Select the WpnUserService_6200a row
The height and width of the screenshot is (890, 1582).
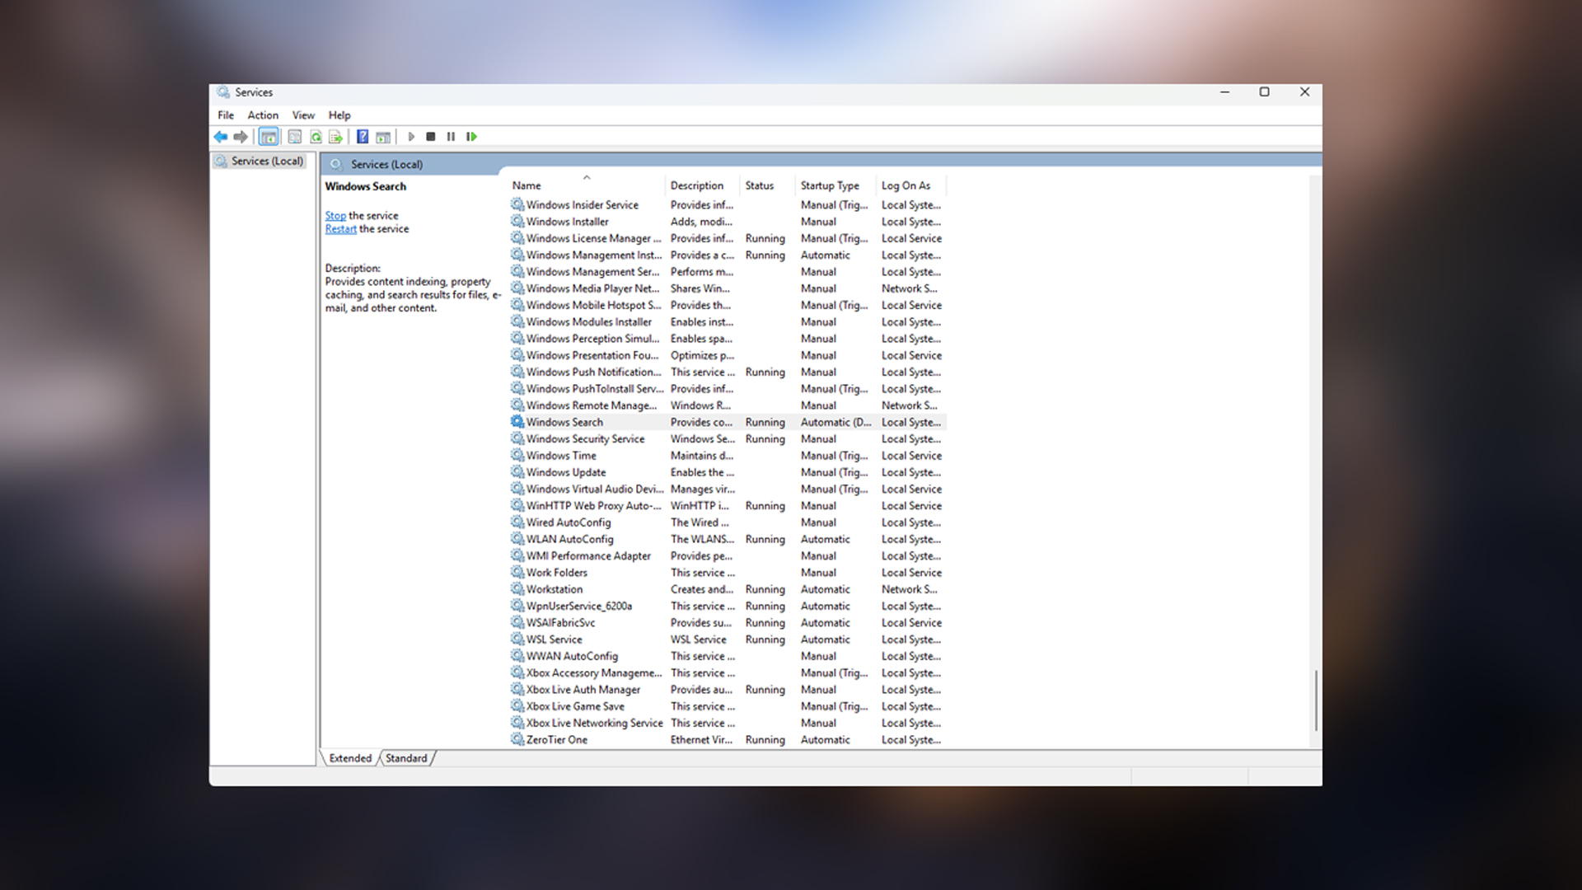pos(728,606)
